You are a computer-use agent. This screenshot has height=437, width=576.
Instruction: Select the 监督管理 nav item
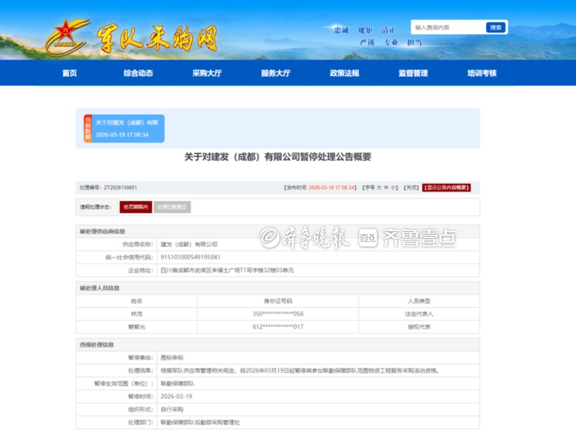[413, 73]
